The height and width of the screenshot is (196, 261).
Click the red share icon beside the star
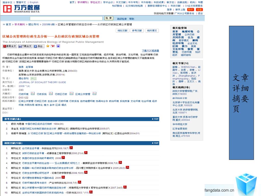53,46
